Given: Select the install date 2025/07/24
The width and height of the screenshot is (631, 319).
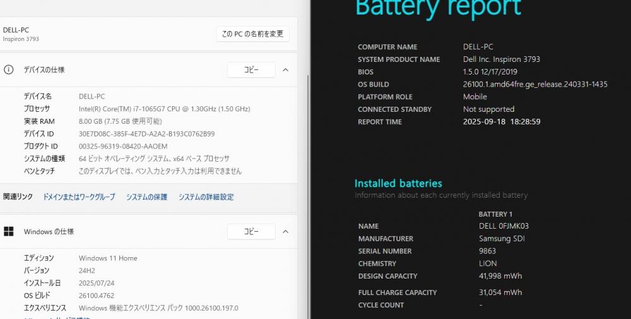Looking at the screenshot, I should (97, 283).
